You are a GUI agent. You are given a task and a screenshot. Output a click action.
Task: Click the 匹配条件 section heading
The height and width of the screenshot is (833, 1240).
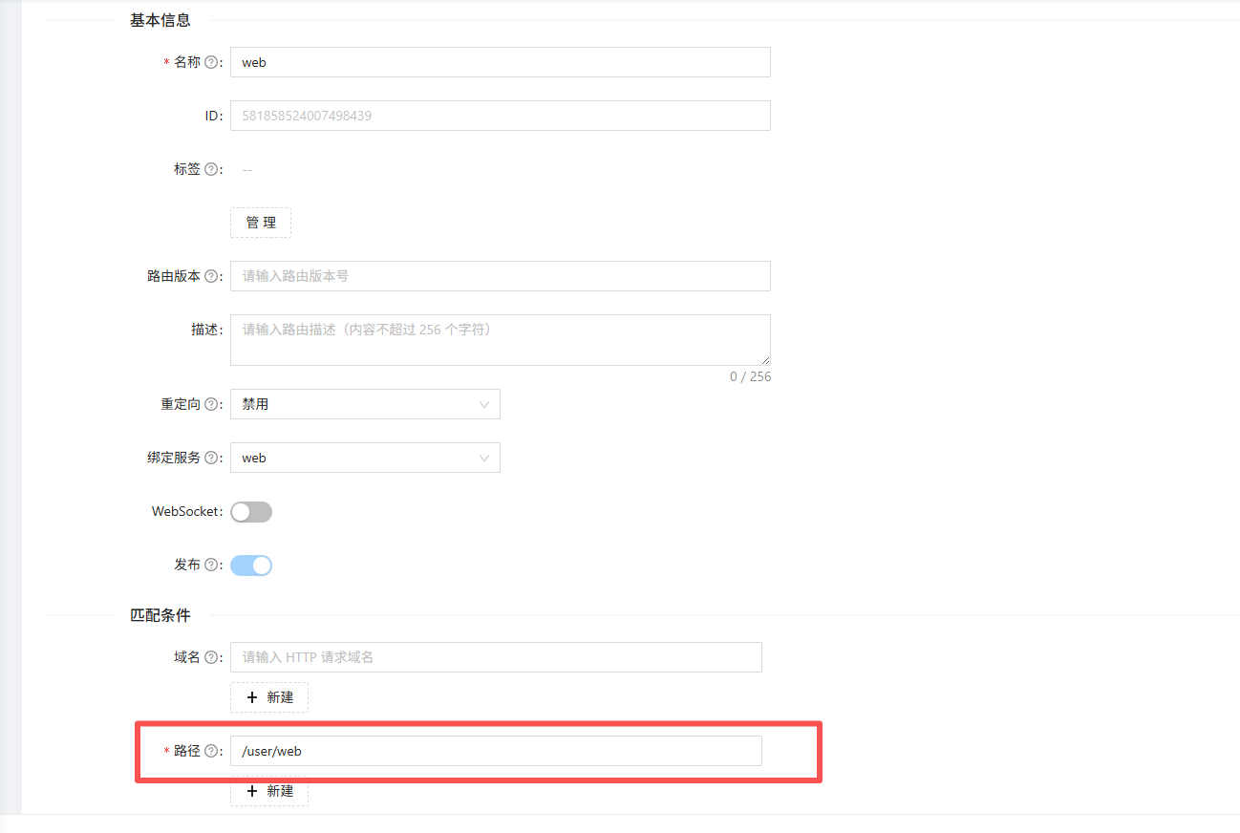click(x=160, y=615)
